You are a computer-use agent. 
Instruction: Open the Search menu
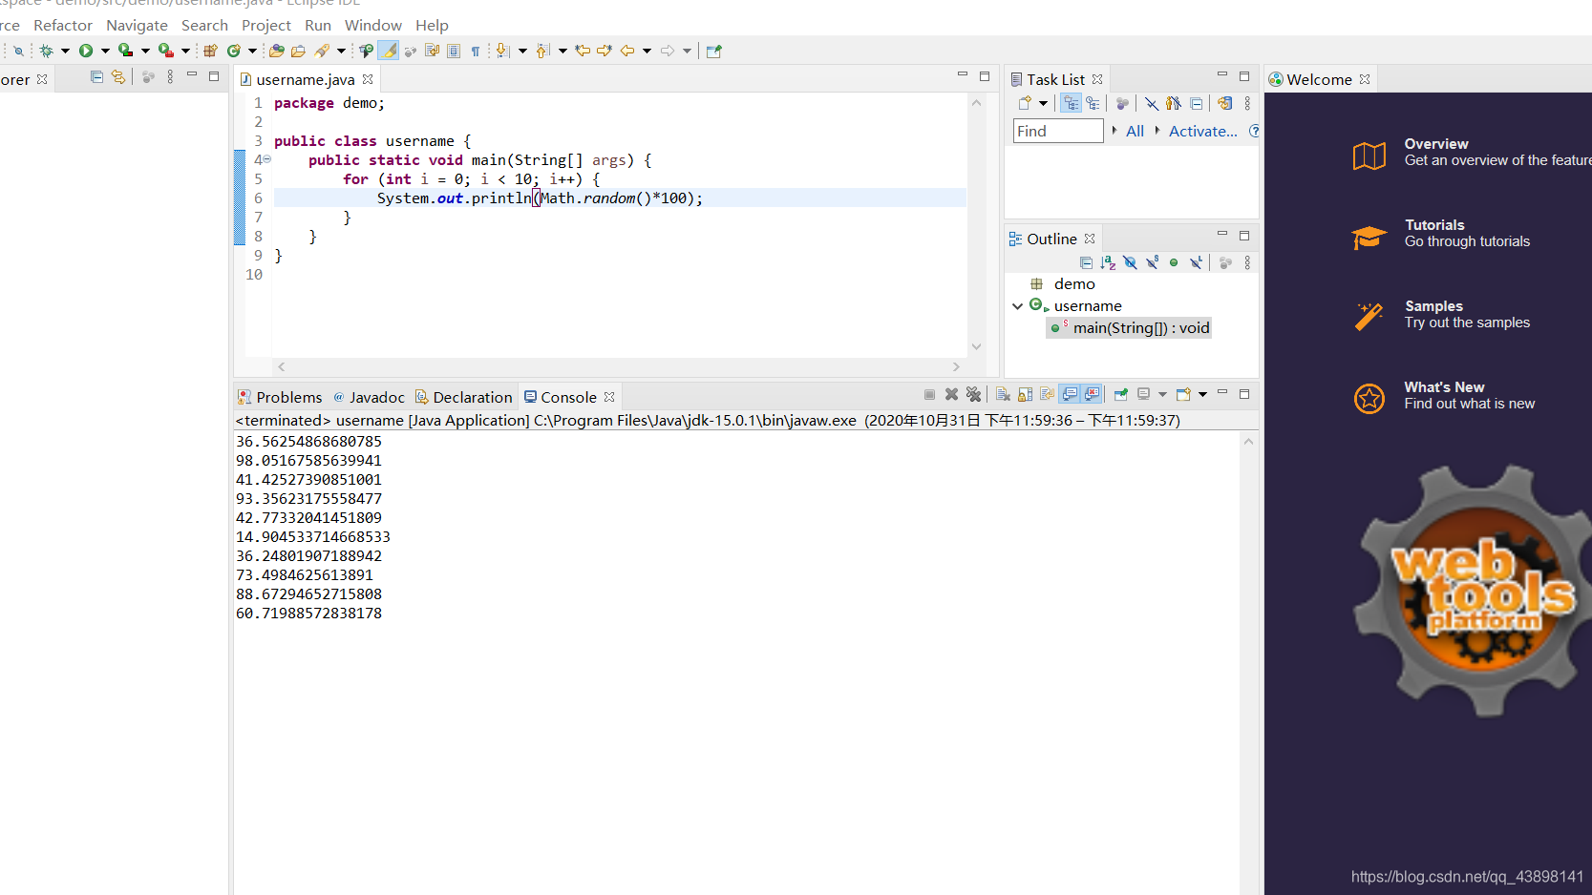[204, 25]
